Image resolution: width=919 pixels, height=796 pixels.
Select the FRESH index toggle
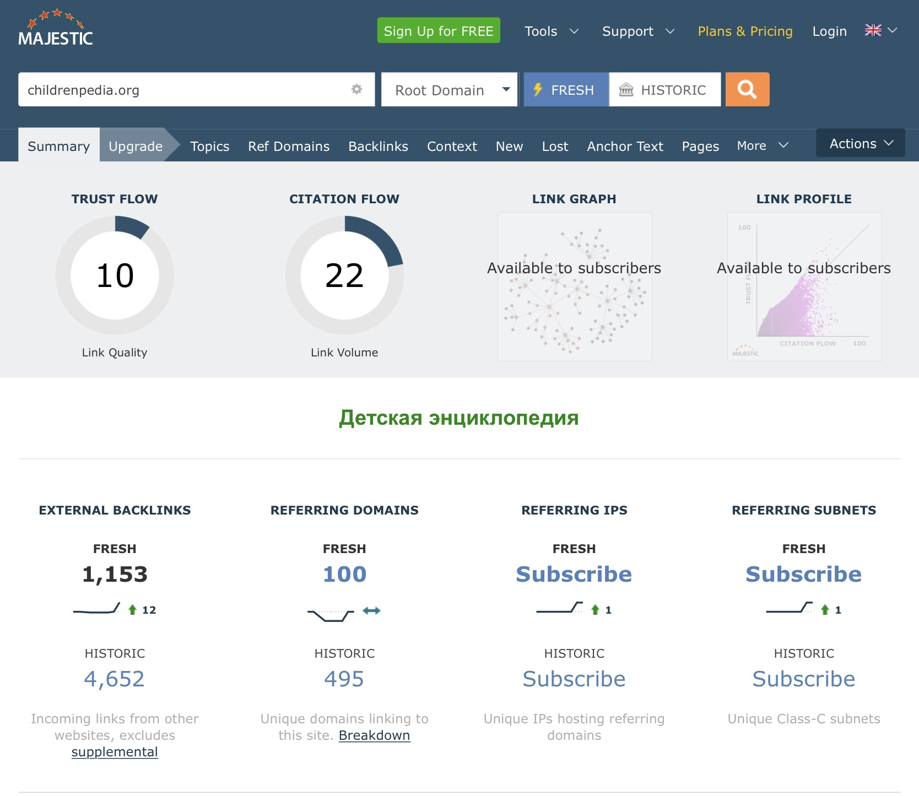pyautogui.click(x=566, y=89)
